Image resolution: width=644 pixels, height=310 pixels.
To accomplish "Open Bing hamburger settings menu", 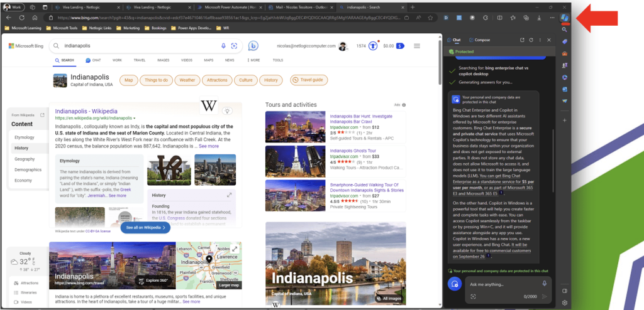I will point(416,46).
